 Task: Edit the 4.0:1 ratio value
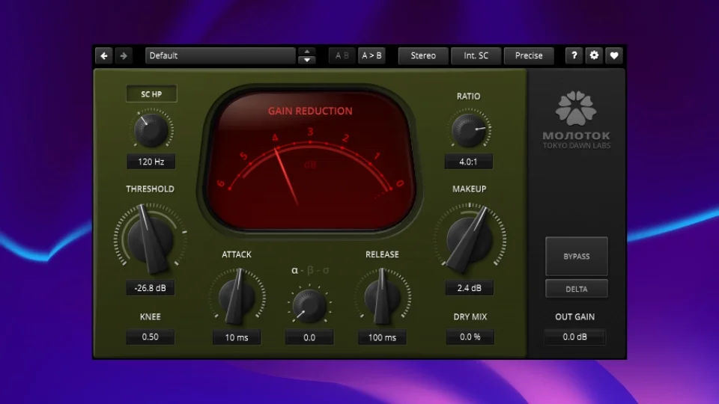[x=468, y=162]
